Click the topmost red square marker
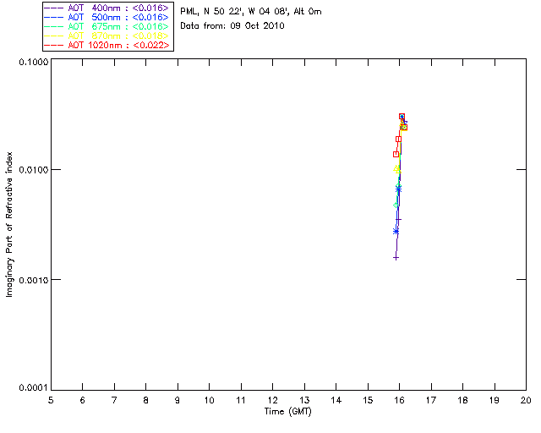Image resolution: width=541 pixels, height=433 pixels. (402, 117)
